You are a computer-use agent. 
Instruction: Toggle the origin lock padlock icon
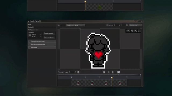click(x=127, y=25)
